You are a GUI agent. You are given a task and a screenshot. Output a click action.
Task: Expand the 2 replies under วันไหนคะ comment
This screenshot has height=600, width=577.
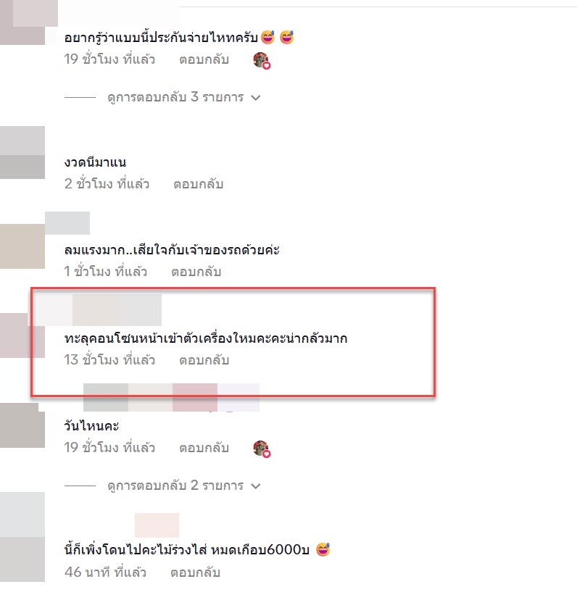click(x=175, y=486)
